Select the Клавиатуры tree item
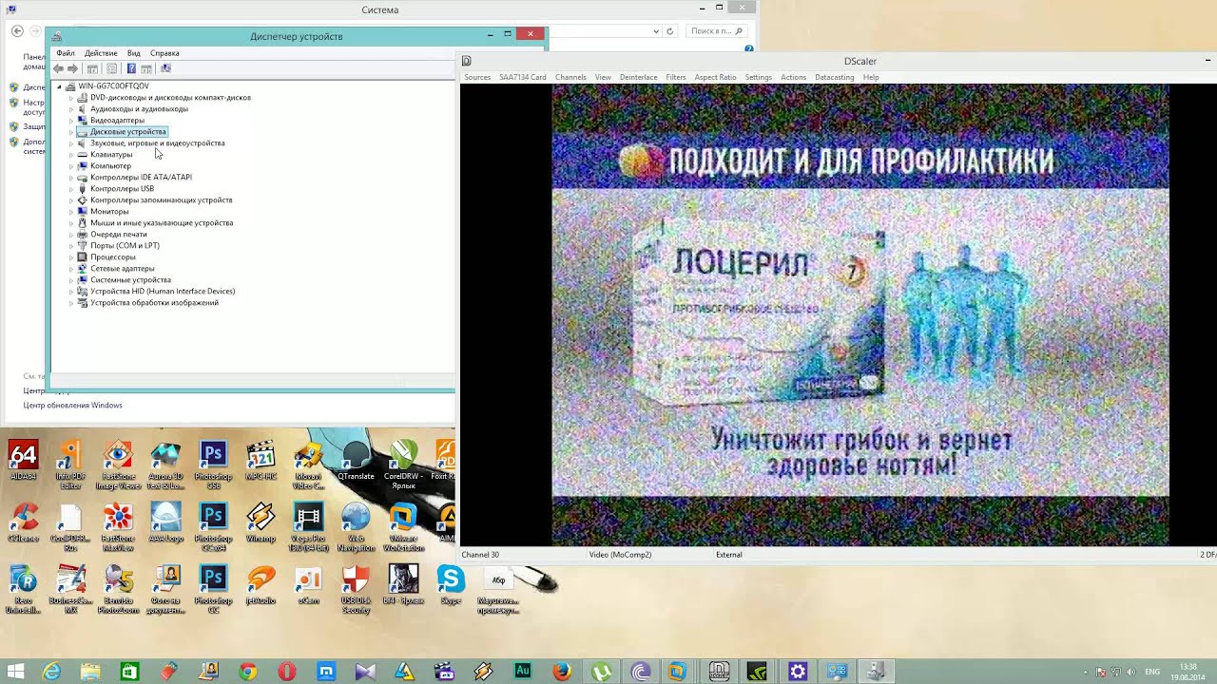Viewport: 1217px width, 684px height. point(111,155)
